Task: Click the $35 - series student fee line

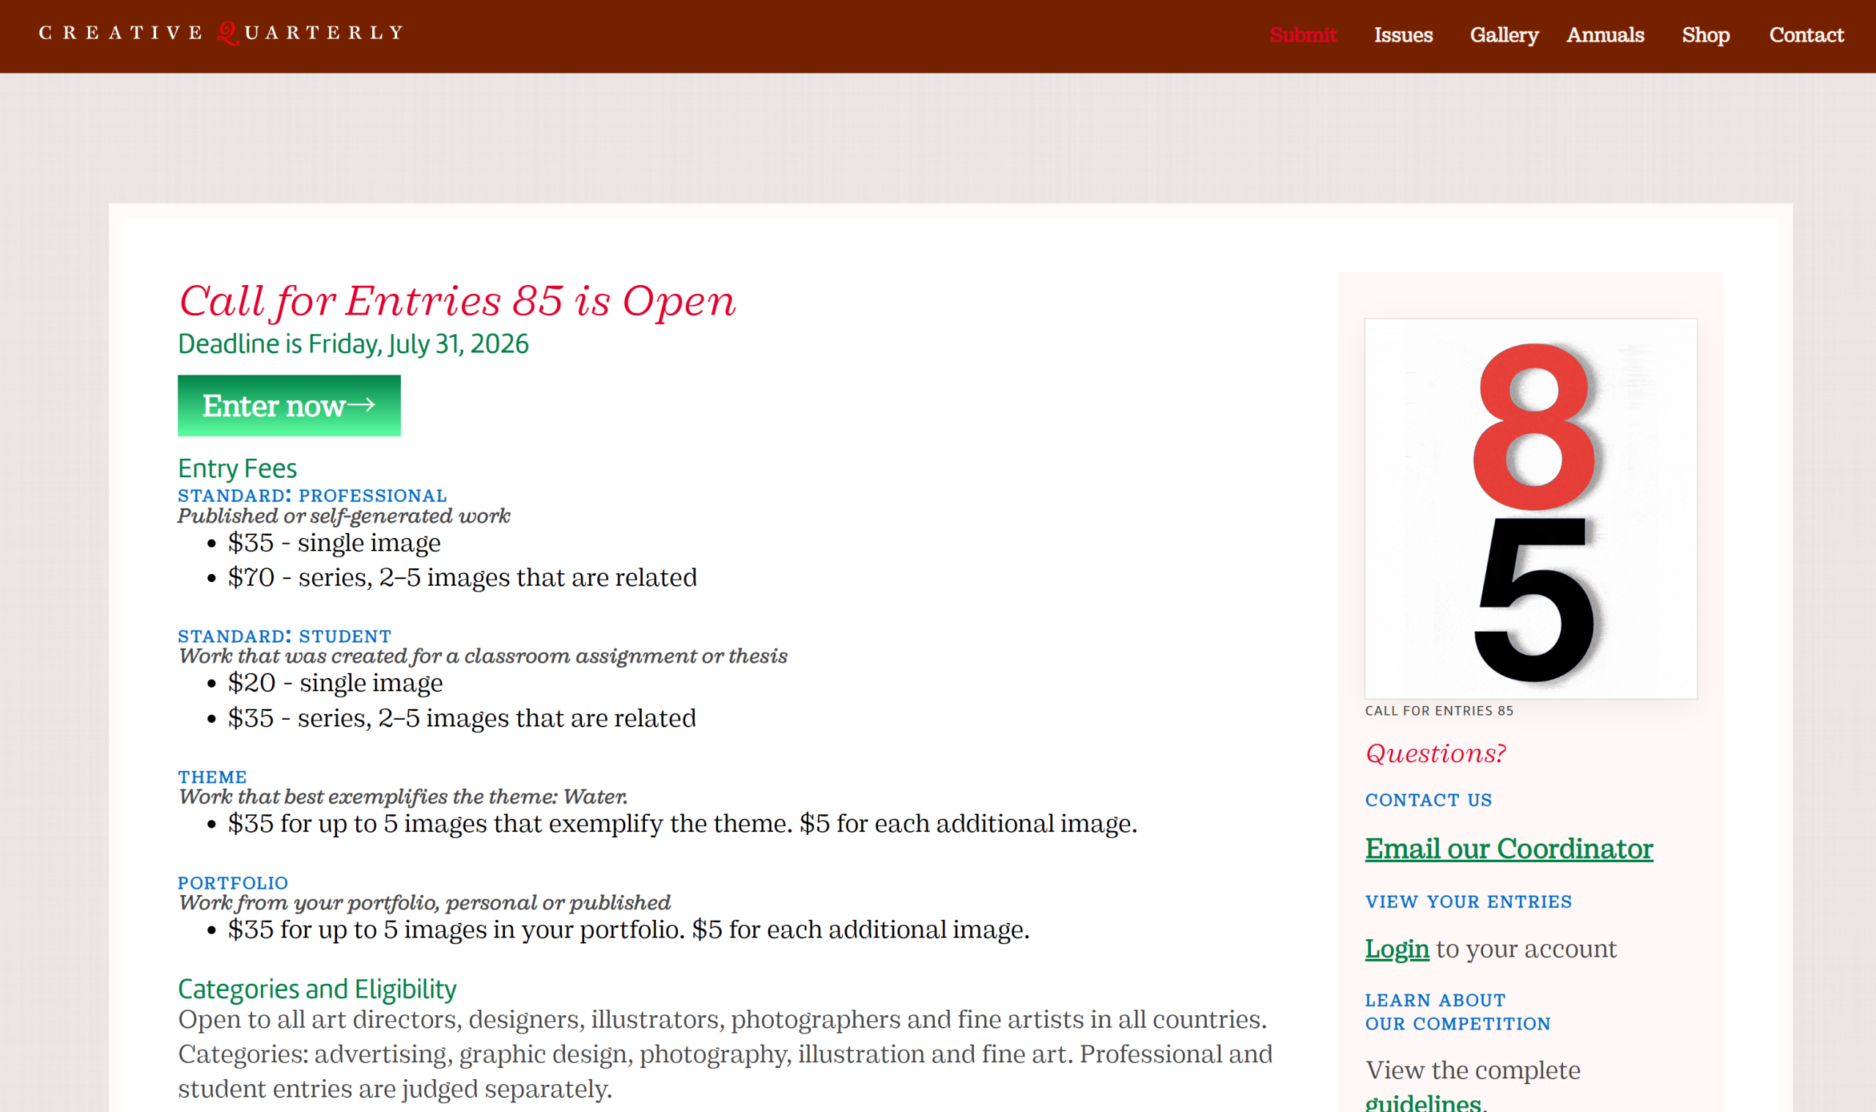Action: point(462,718)
